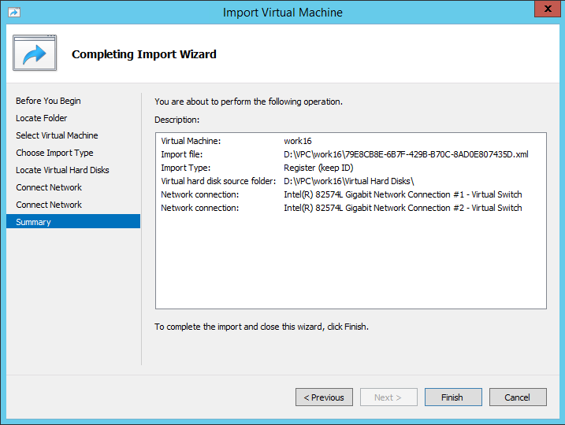Image resolution: width=565 pixels, height=425 pixels.
Task: Click the Virtual Hard Disks source folder path
Action: tap(348, 181)
